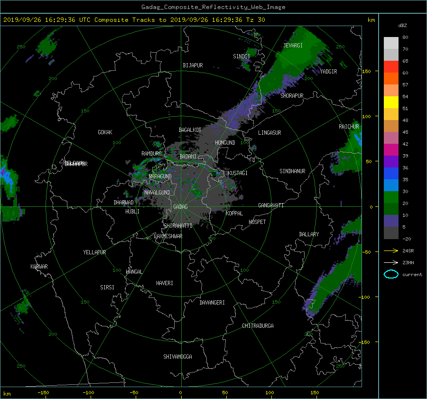This screenshot has height=399, width=427.
Task: Click the LINGASUR city label
Action: (x=269, y=133)
